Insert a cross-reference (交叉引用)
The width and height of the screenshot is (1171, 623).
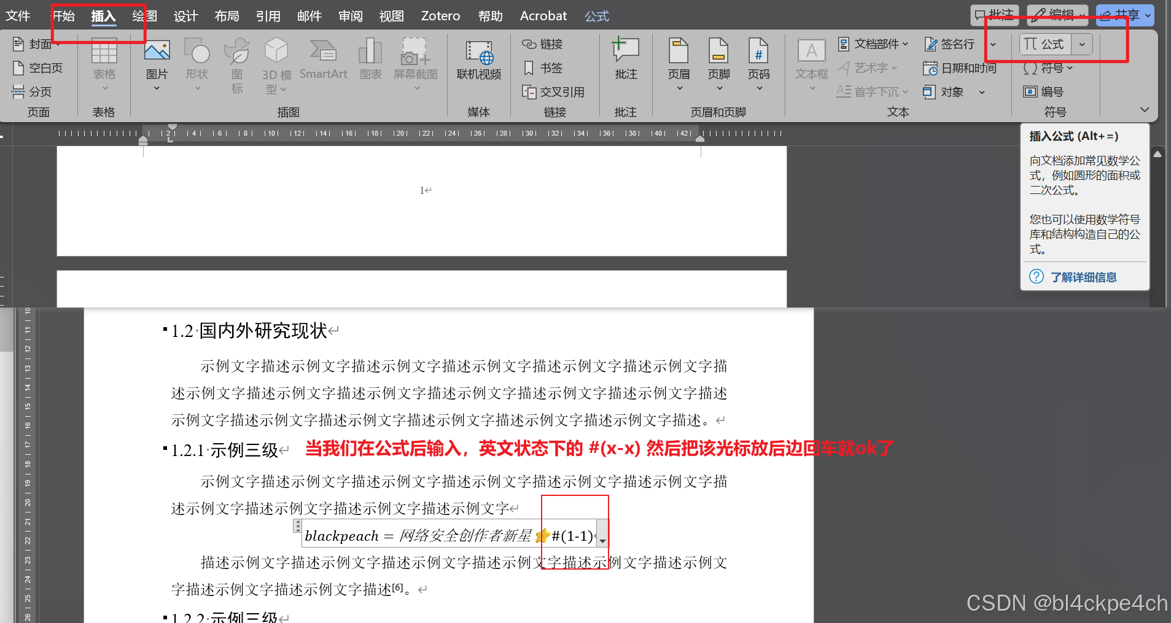pyautogui.click(x=553, y=92)
